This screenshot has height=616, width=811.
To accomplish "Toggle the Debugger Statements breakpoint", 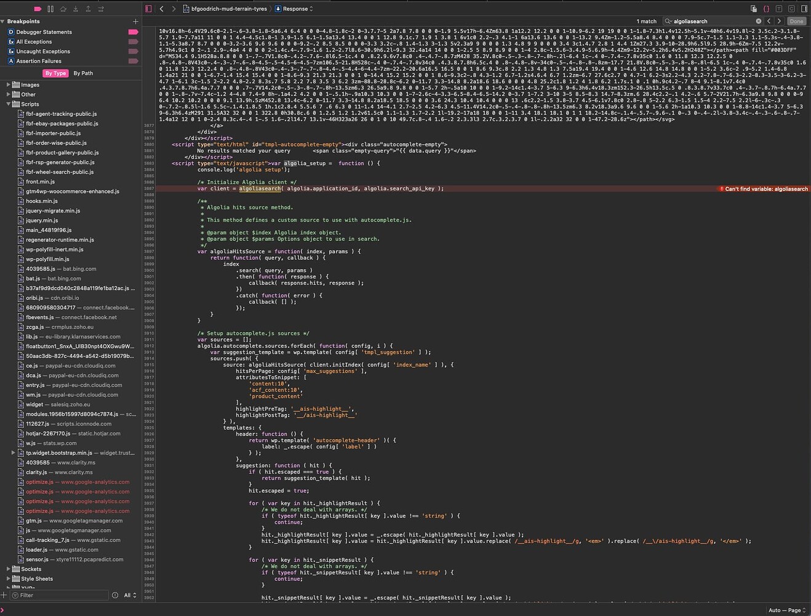I will [133, 32].
